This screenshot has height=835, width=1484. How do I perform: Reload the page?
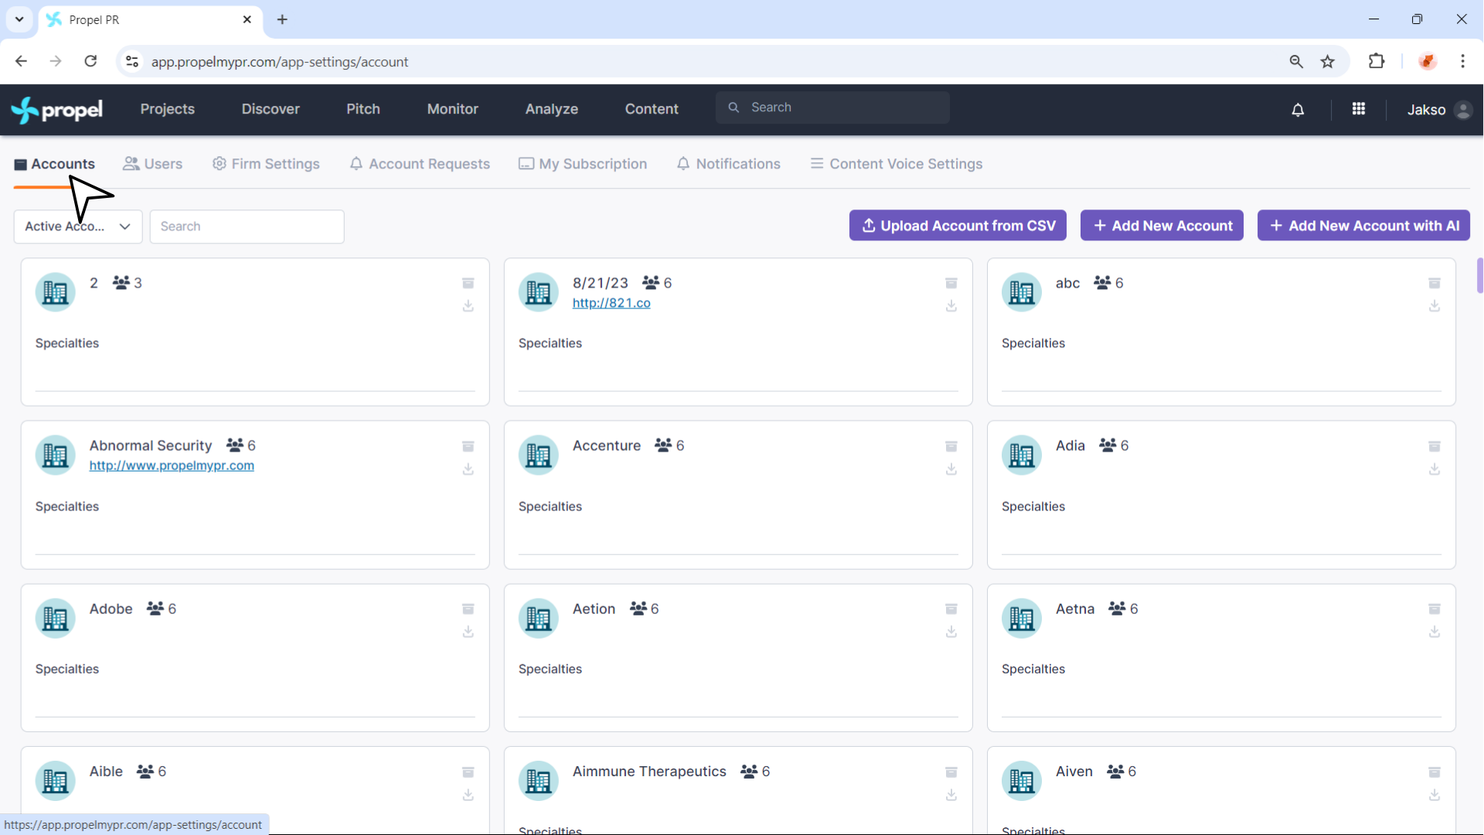(90, 61)
